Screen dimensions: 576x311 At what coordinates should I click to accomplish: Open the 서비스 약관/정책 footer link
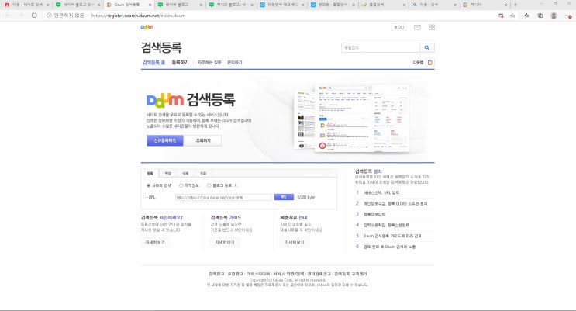[x=288, y=274]
